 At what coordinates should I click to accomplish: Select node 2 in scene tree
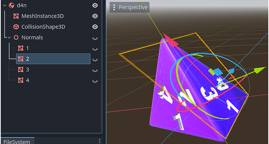(x=53, y=59)
